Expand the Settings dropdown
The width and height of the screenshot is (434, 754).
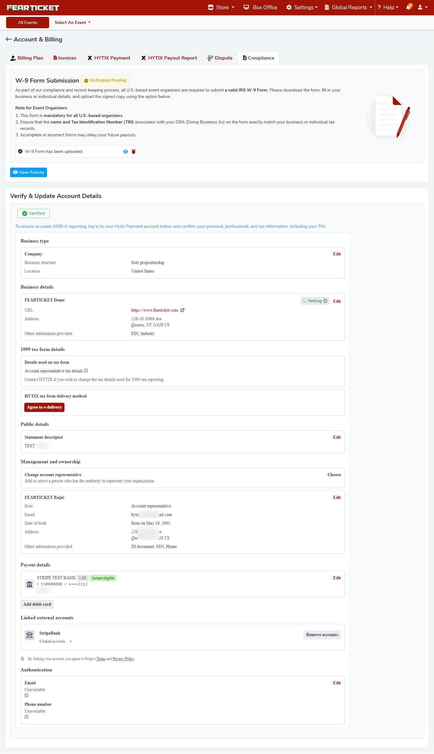coord(302,7)
